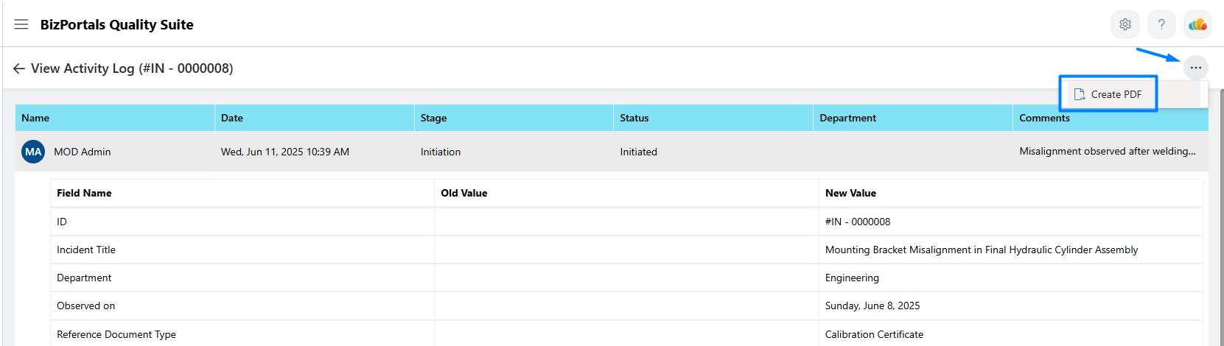Click the Calibration Certificate value

[x=874, y=334]
